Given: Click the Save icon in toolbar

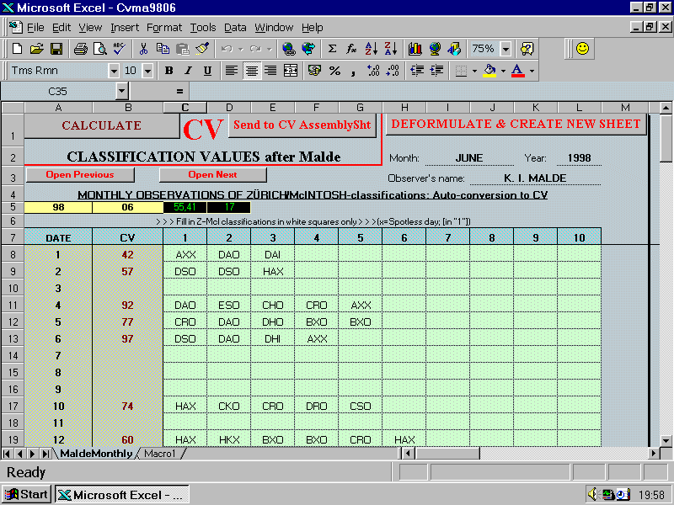Looking at the screenshot, I should [x=56, y=49].
